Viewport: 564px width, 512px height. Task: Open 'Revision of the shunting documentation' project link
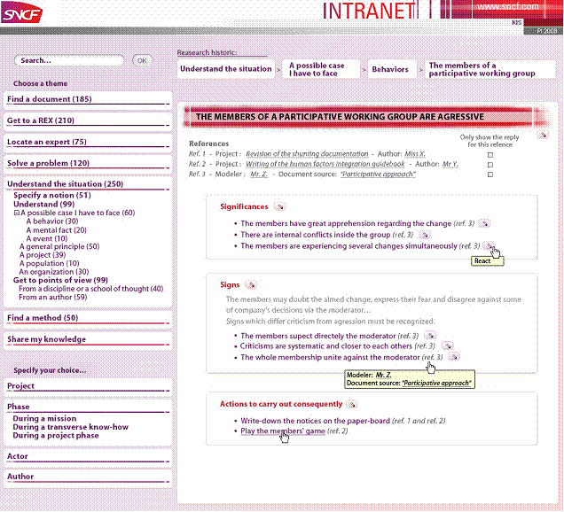[307, 154]
